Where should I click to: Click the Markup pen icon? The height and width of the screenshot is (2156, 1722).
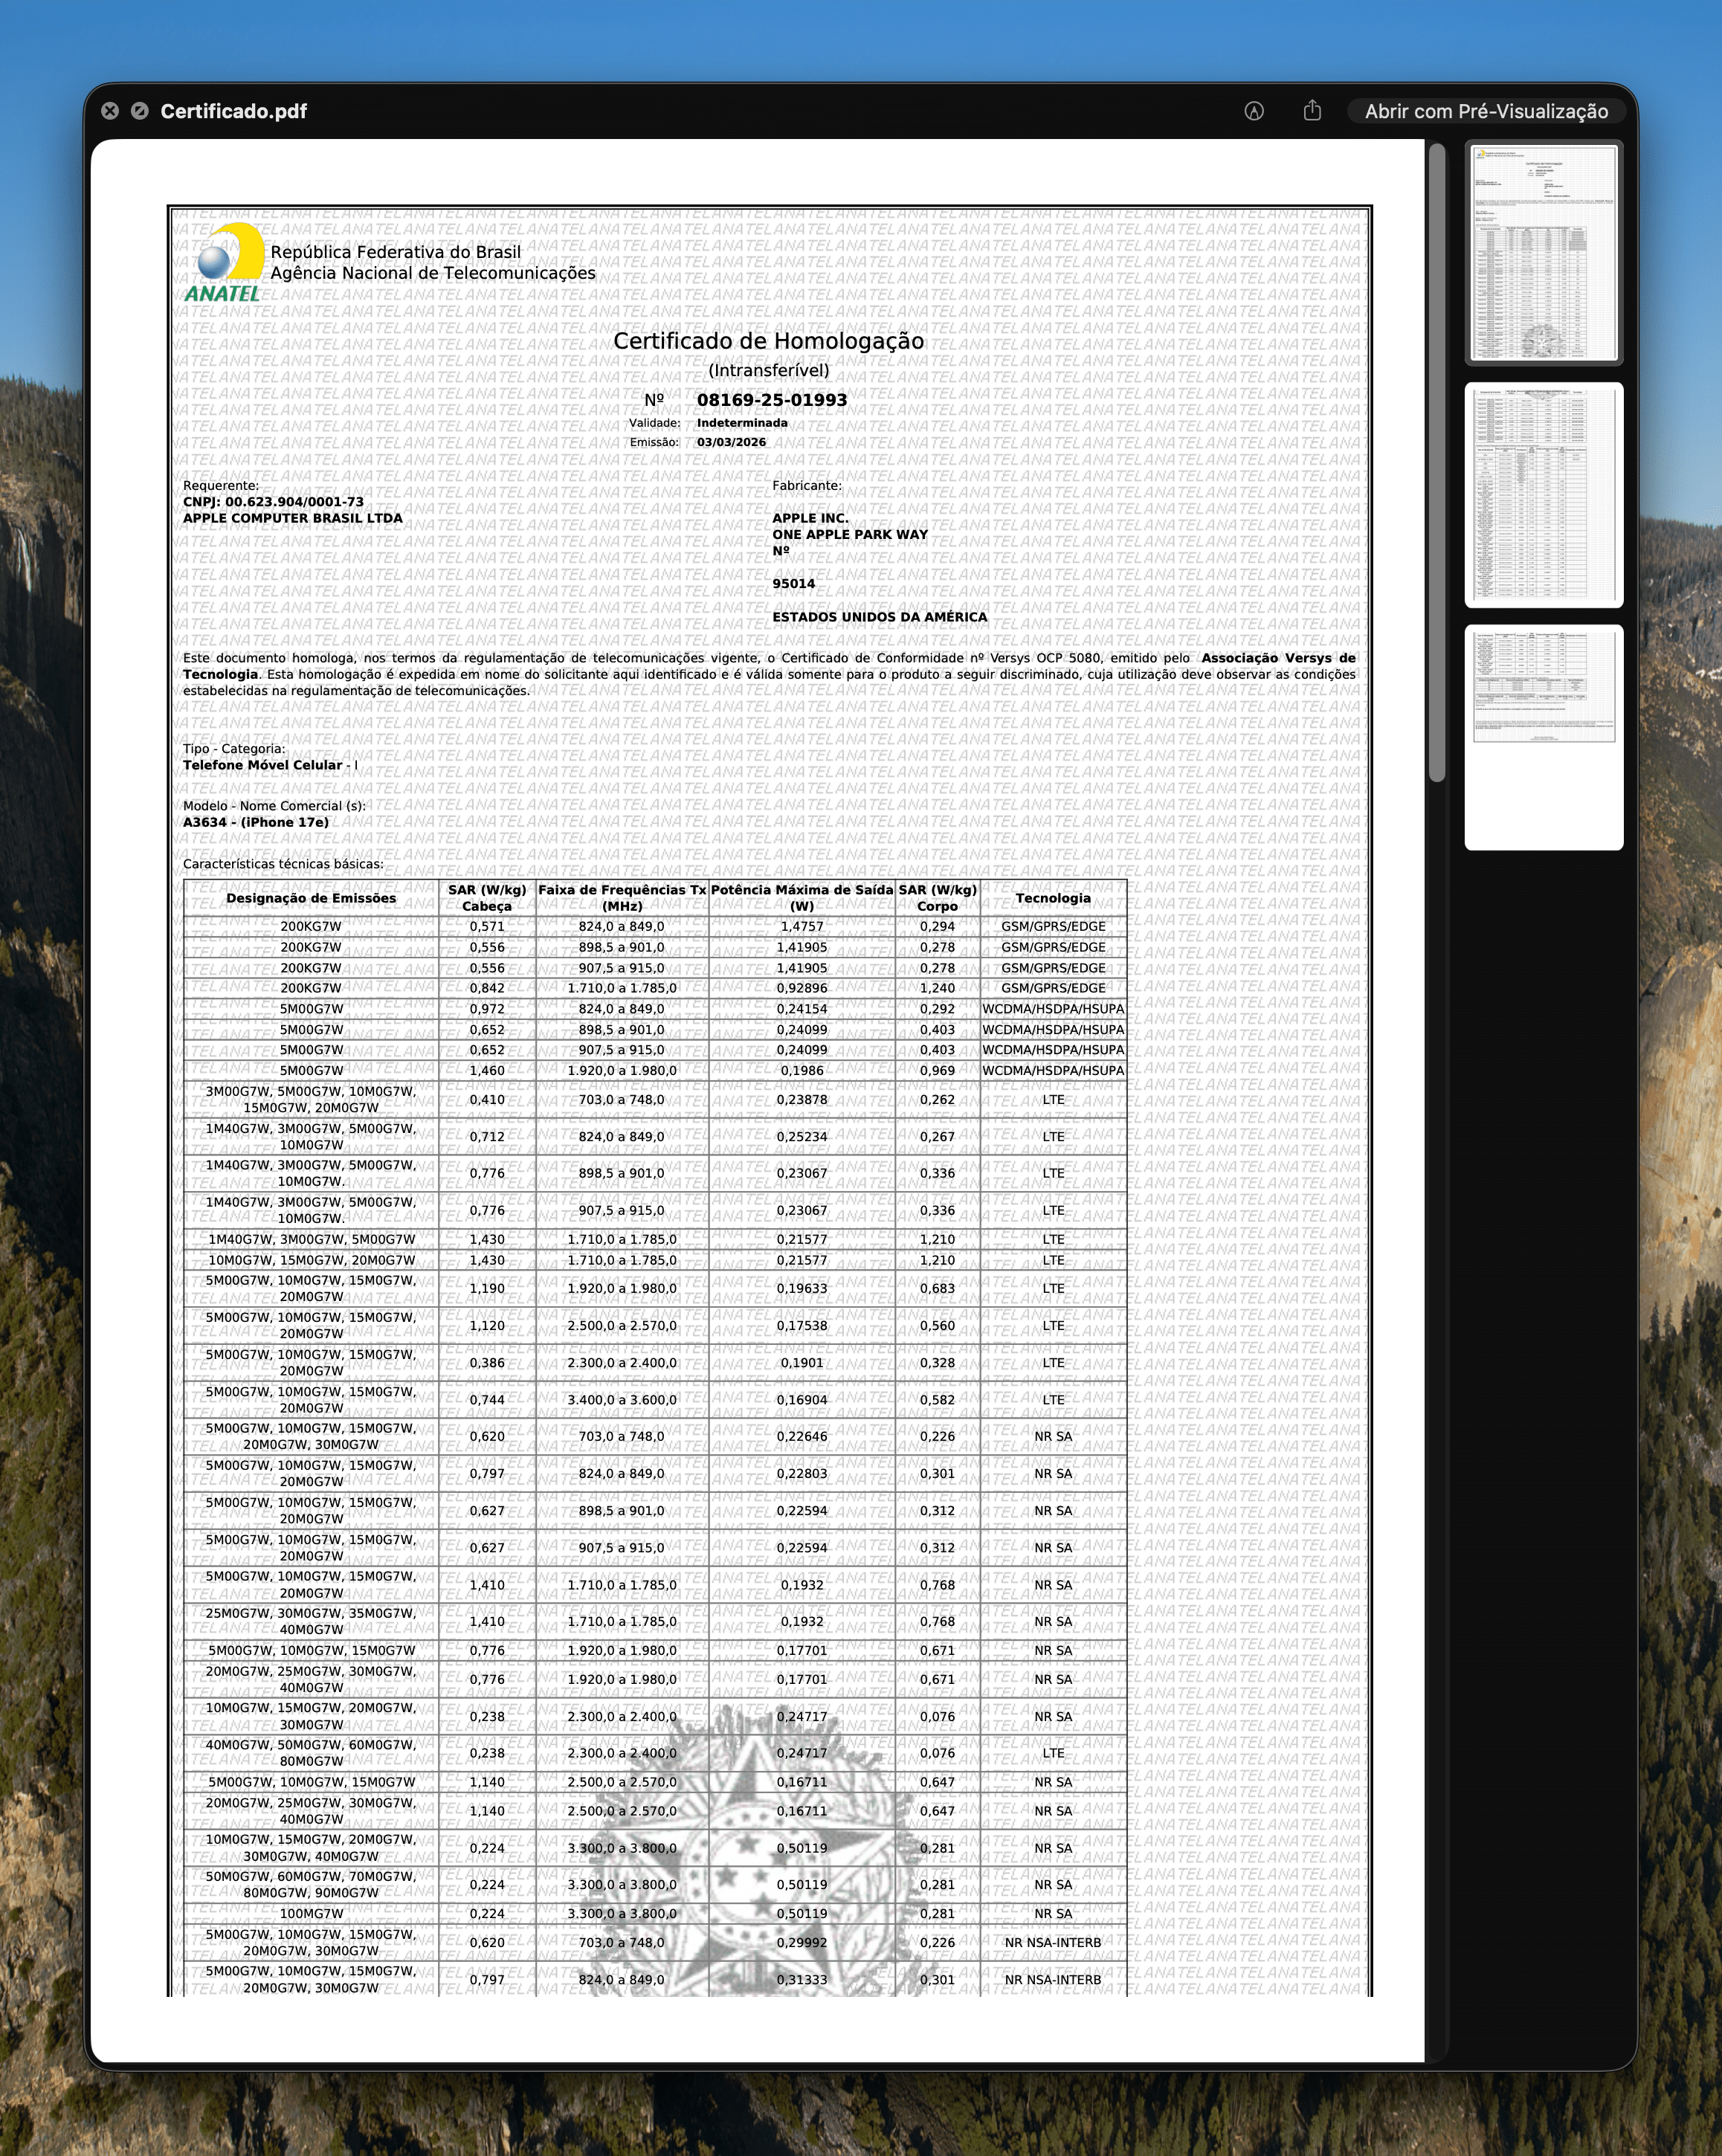(x=1254, y=111)
